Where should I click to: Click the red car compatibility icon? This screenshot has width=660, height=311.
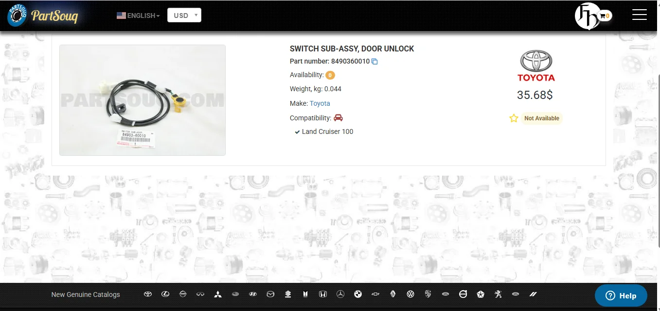338,118
